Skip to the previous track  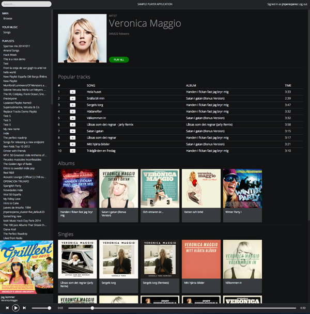coord(7,308)
